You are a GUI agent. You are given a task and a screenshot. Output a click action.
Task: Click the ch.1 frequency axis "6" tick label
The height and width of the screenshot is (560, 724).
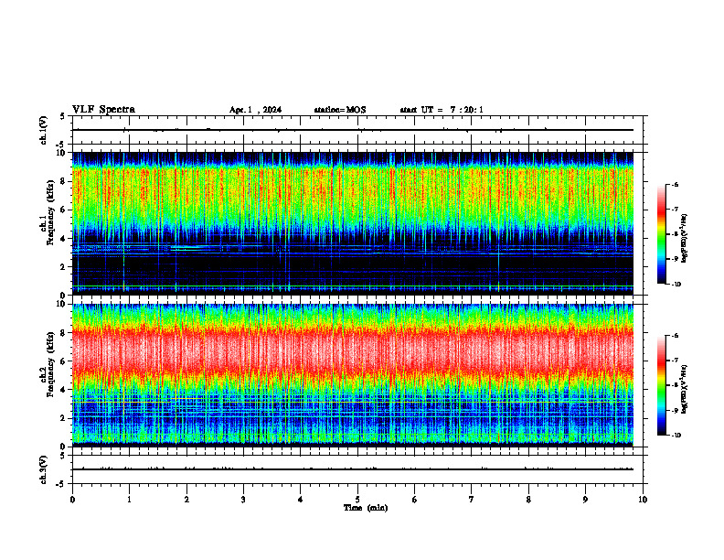click(63, 210)
